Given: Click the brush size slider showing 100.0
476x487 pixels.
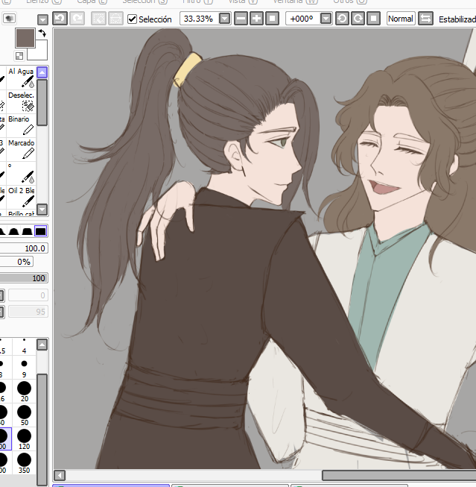Looking at the screenshot, I should pos(24,248).
